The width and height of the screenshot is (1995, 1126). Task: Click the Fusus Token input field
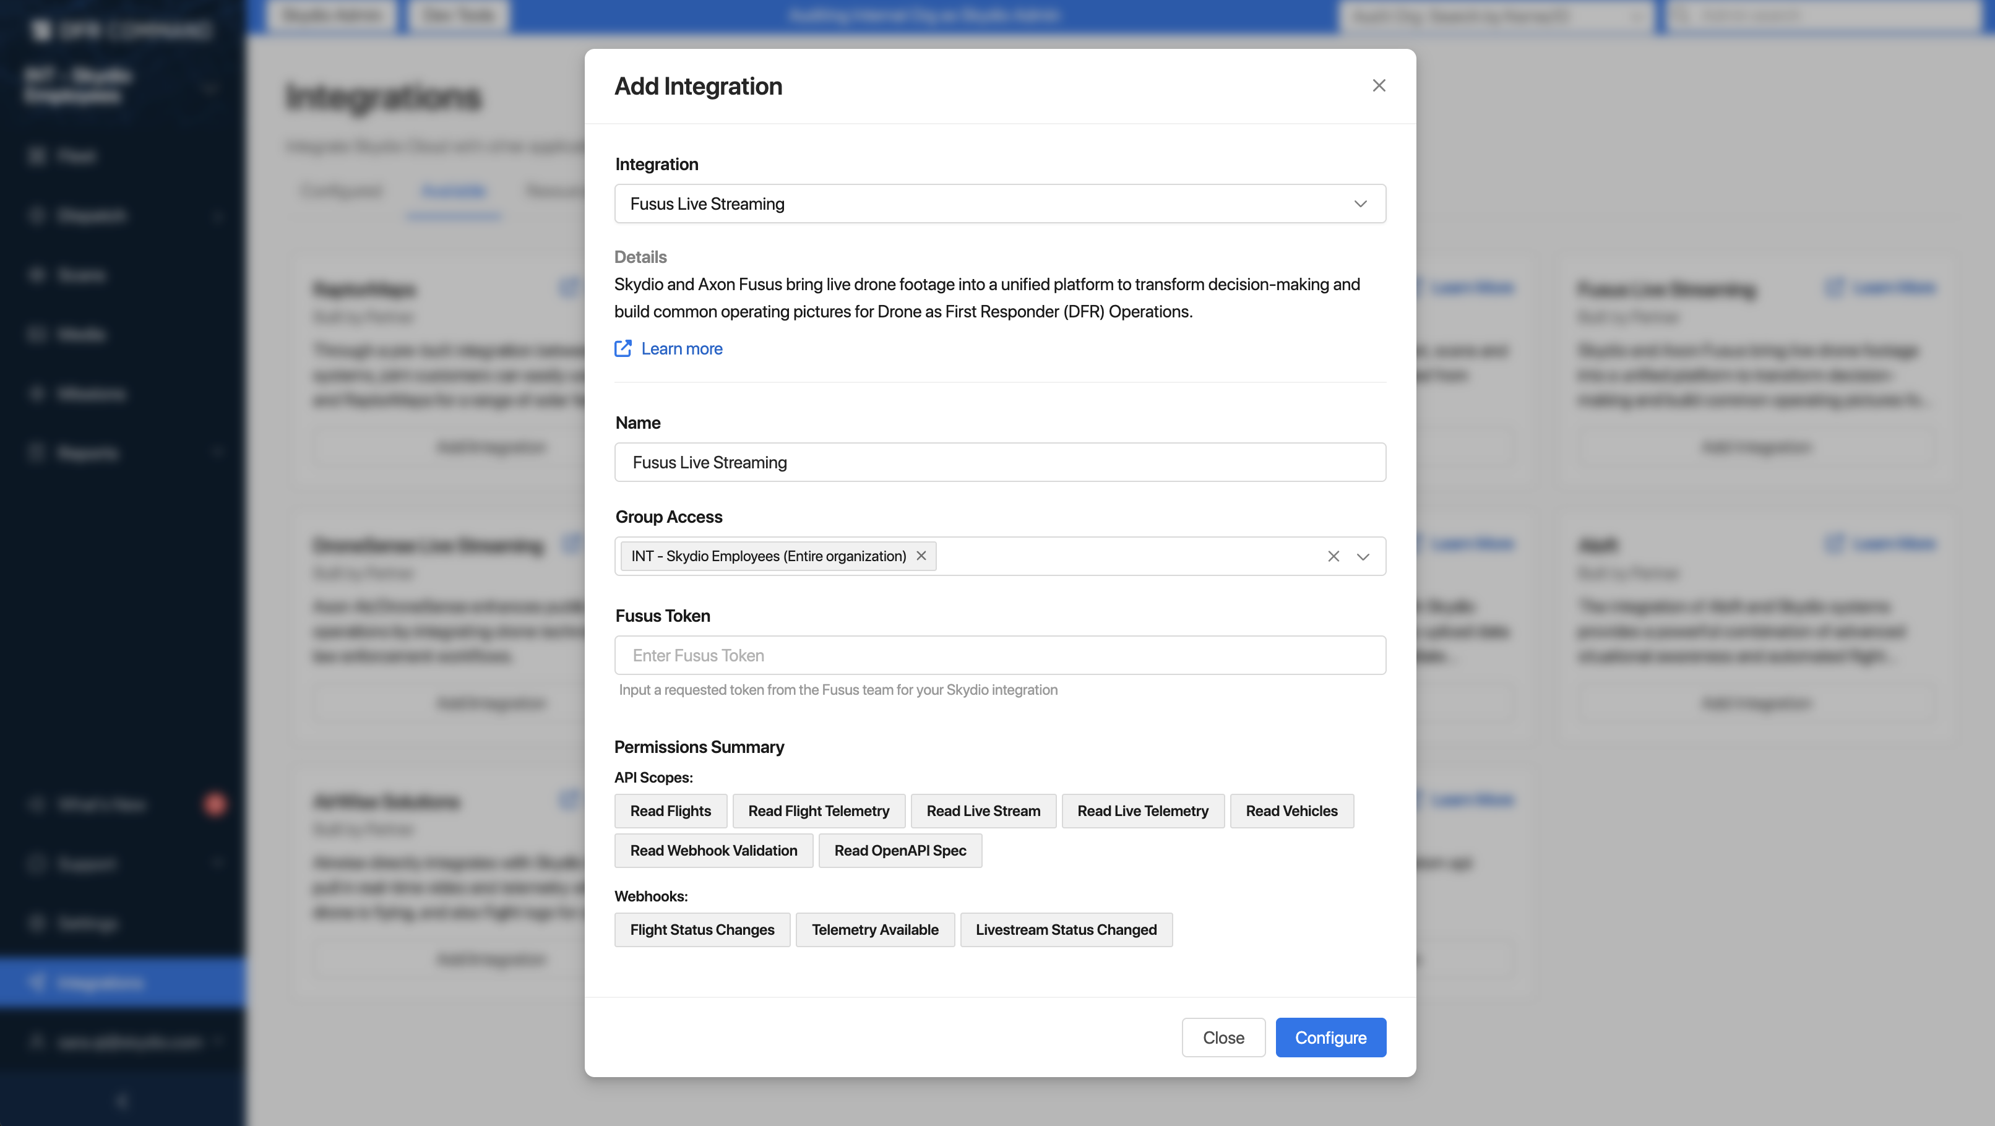point(1000,655)
